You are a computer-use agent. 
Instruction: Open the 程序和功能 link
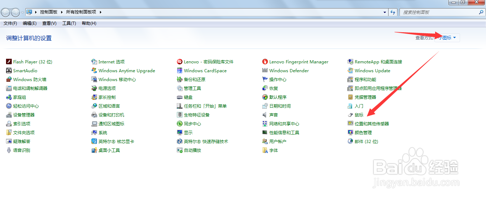point(365,79)
